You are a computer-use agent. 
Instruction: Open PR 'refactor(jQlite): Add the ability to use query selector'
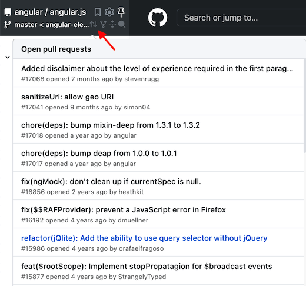pos(144,238)
